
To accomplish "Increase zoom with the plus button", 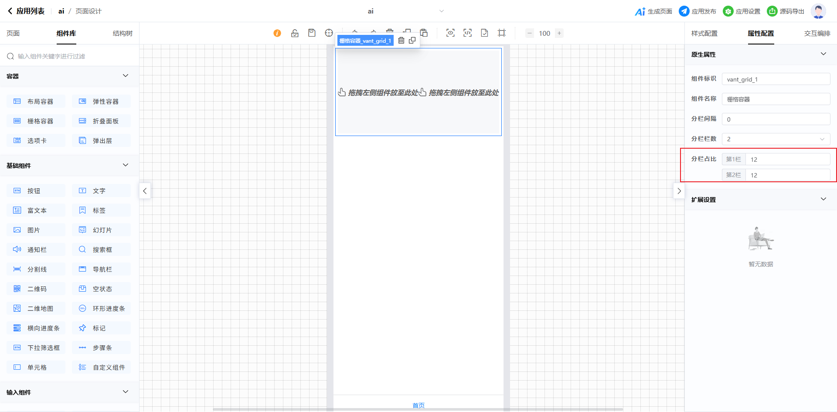I will point(559,33).
